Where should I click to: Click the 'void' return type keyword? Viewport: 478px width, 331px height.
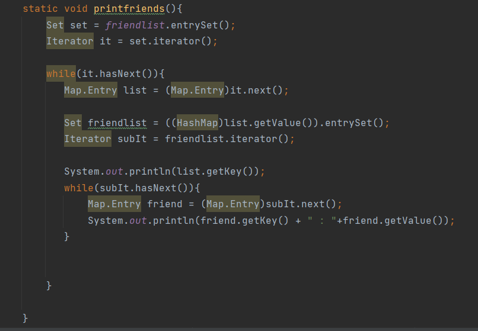76,9
